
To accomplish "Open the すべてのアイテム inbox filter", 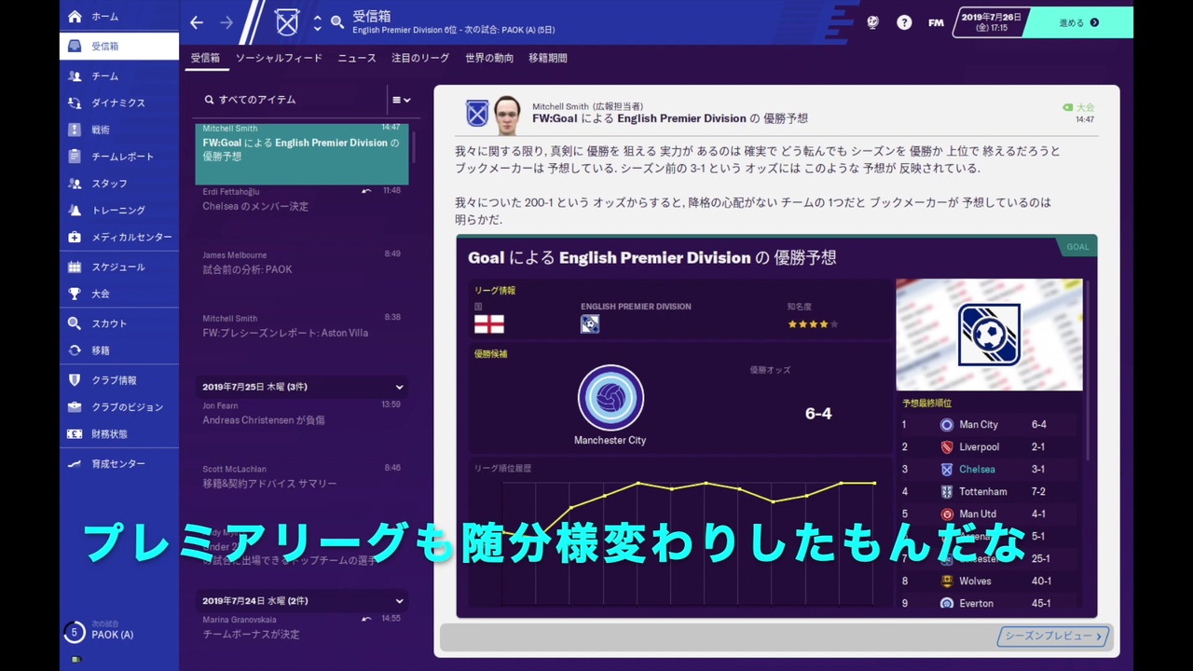I will (x=291, y=100).
